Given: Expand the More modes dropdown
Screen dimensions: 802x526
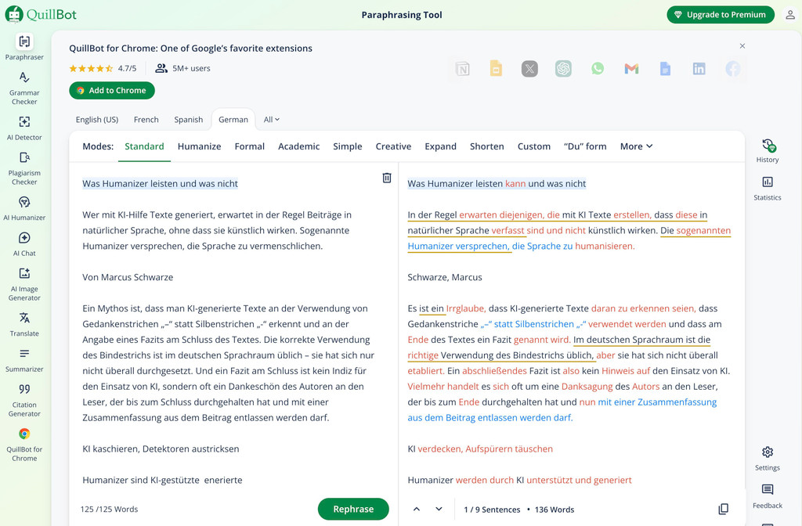Looking at the screenshot, I should pos(636,146).
